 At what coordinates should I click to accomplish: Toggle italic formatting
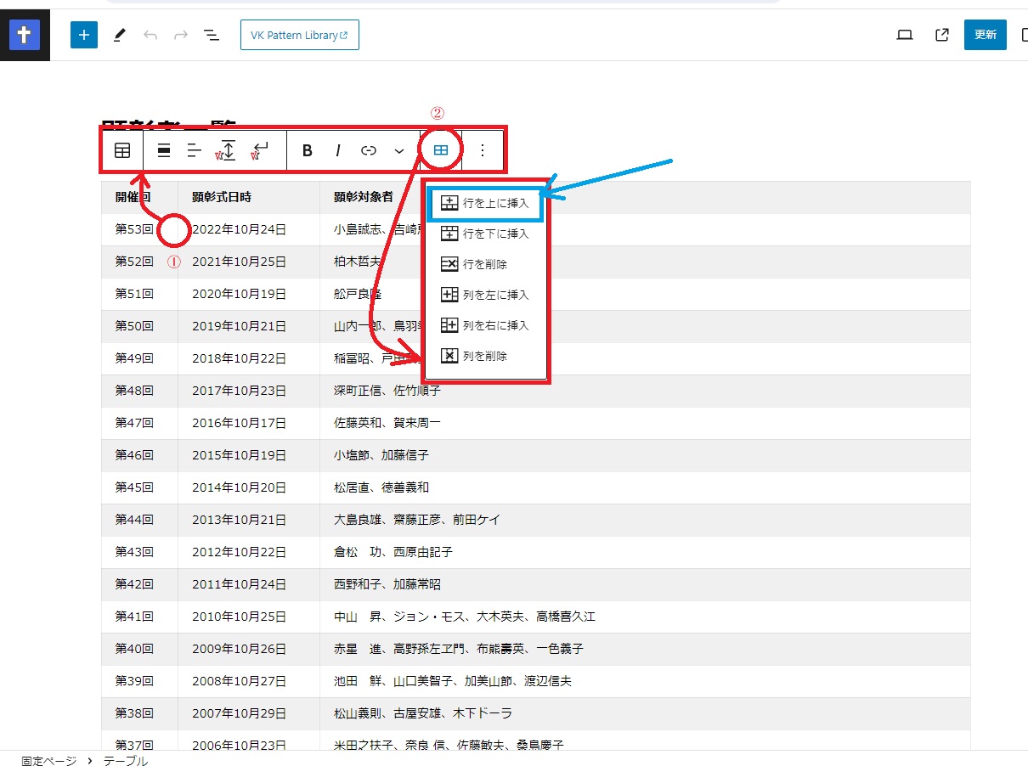coord(338,150)
